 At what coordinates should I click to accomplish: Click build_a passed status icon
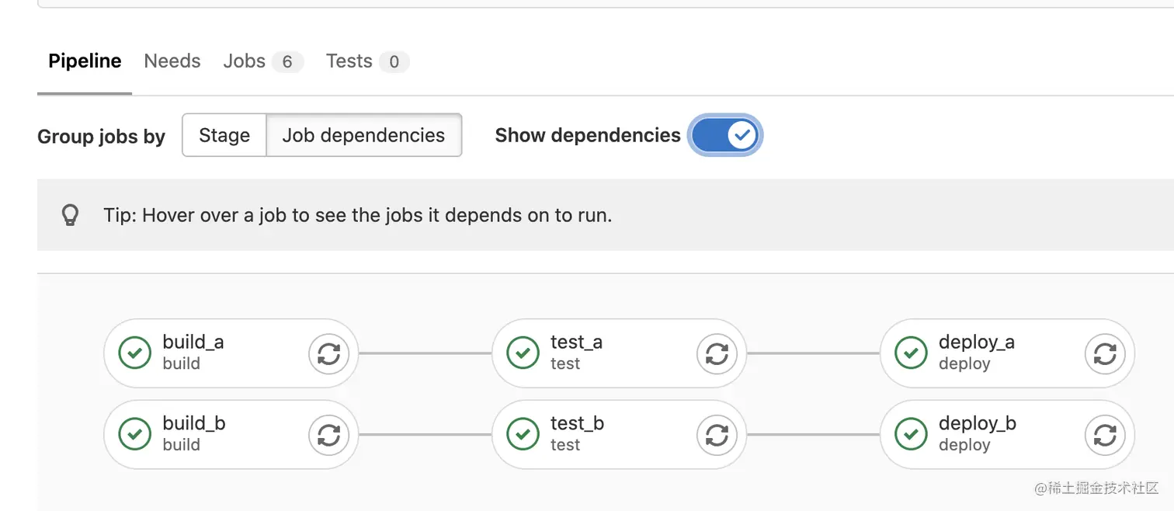point(135,353)
